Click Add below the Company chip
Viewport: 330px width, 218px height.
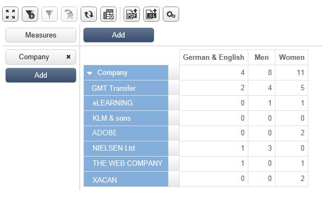(41, 76)
